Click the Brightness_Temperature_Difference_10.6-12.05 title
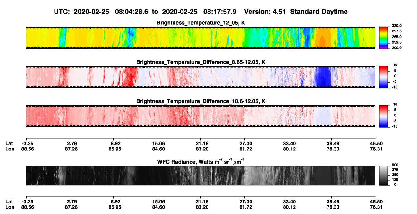Viewport: 417px width, 214px height. pyautogui.click(x=201, y=101)
